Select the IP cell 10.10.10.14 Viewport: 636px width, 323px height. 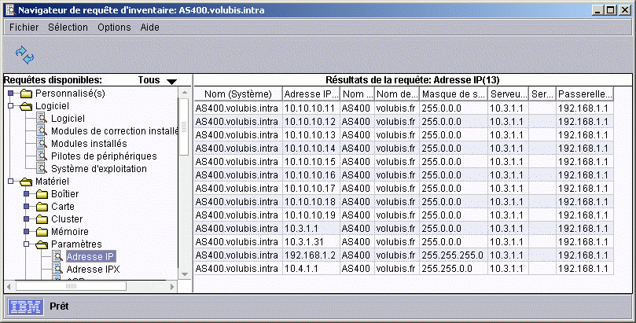pyautogui.click(x=311, y=149)
